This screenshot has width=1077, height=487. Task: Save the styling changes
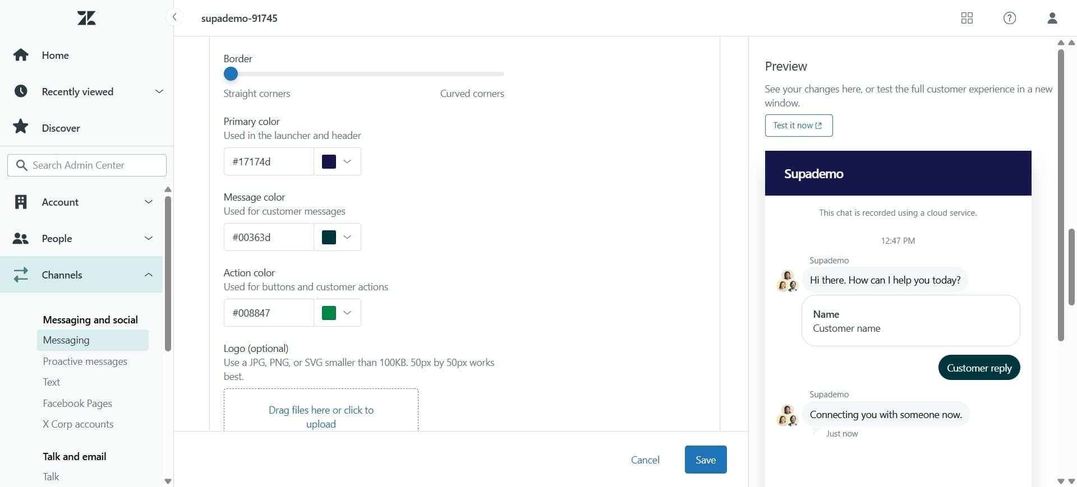(705, 460)
